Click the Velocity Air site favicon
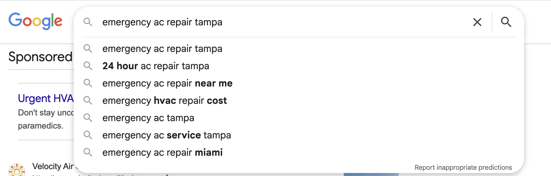The height and width of the screenshot is (176, 551). pyautogui.click(x=17, y=170)
